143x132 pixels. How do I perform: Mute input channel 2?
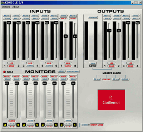click(x=16, y=16)
